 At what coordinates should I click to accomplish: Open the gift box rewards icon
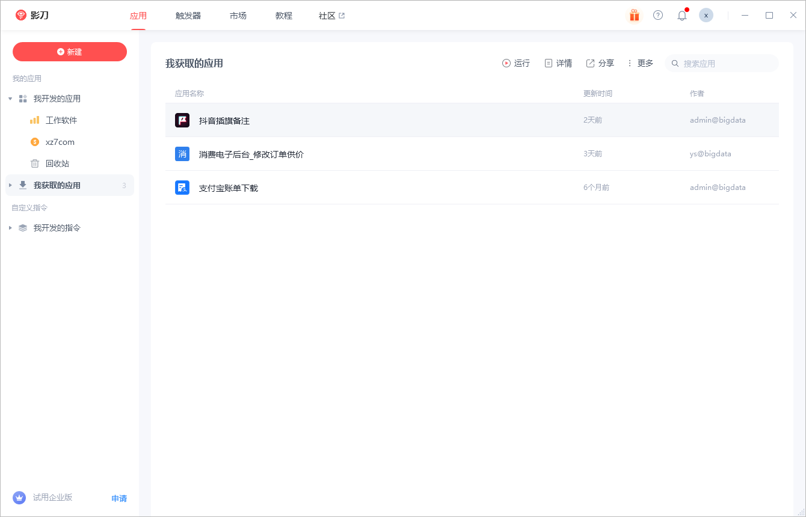pyautogui.click(x=634, y=15)
